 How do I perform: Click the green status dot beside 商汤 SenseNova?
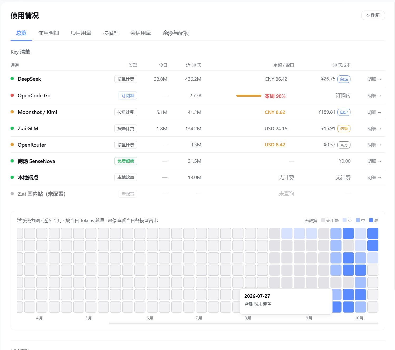point(12,161)
